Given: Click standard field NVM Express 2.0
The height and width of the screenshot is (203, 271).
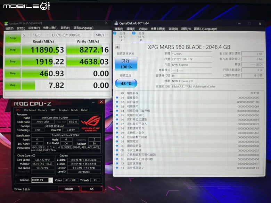Looking at the screenshot, I should [x=217, y=81].
